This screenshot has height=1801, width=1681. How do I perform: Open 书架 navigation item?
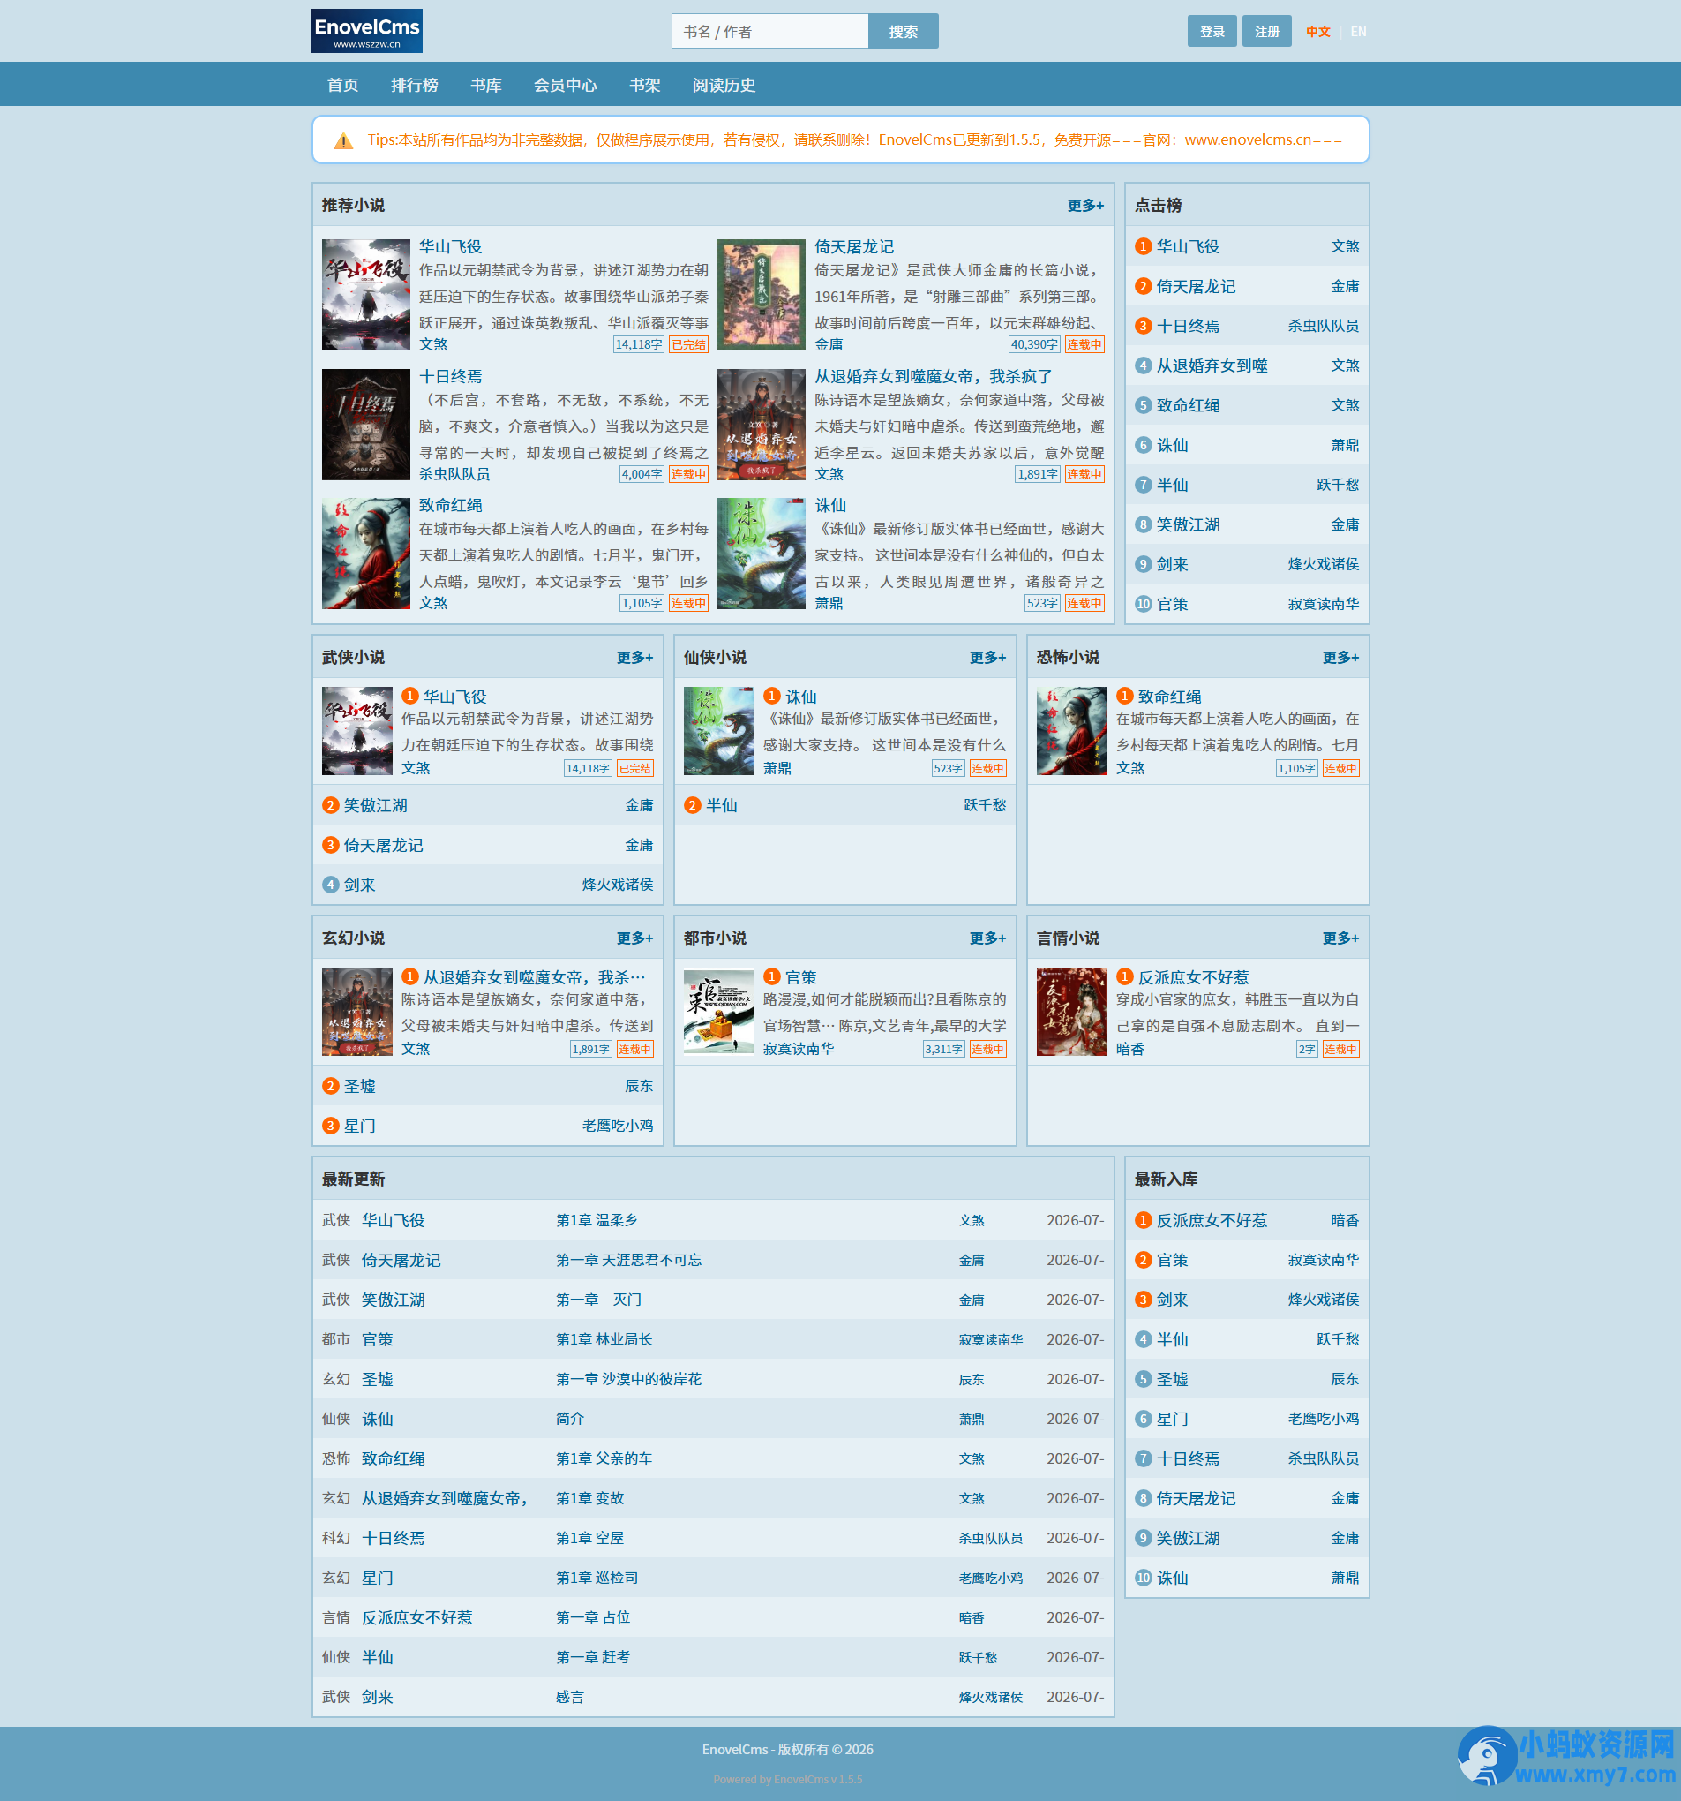pos(645,84)
